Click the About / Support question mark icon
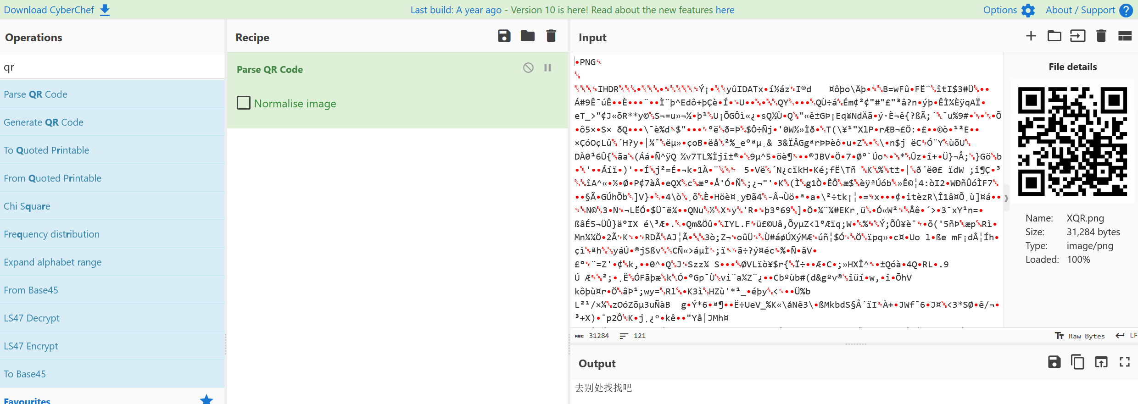The image size is (1138, 404). pyautogui.click(x=1126, y=10)
